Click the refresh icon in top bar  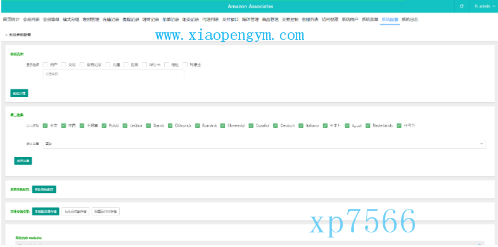coord(461,6)
